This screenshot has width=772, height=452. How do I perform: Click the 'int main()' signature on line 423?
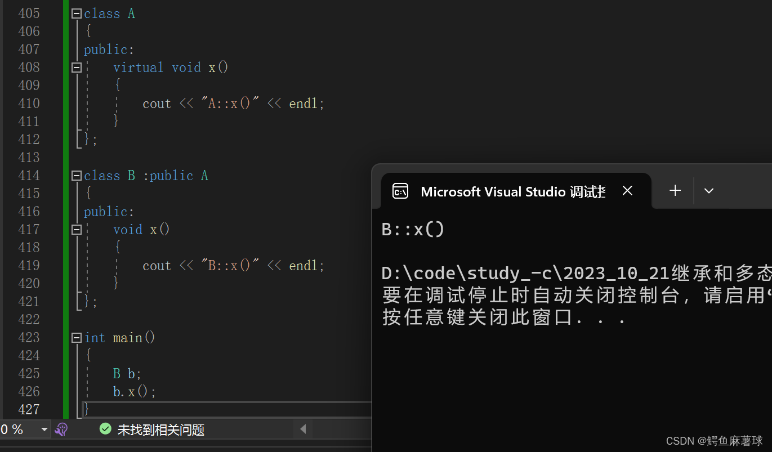(x=120, y=338)
